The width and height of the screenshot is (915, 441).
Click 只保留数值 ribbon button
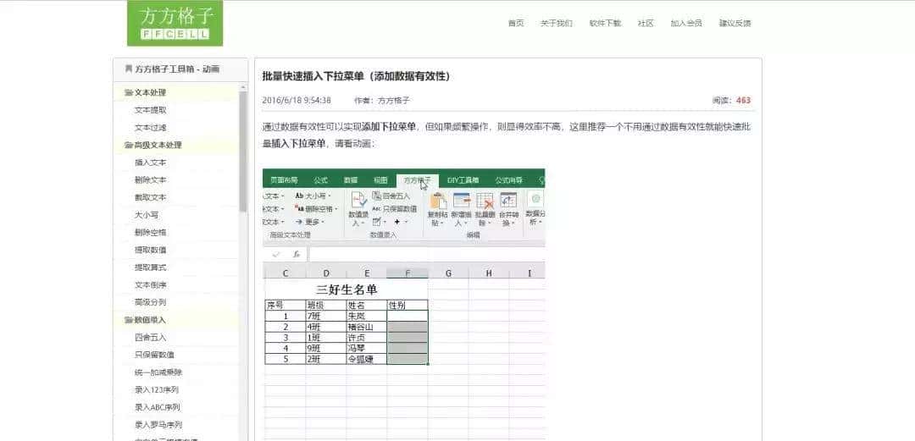(395, 209)
